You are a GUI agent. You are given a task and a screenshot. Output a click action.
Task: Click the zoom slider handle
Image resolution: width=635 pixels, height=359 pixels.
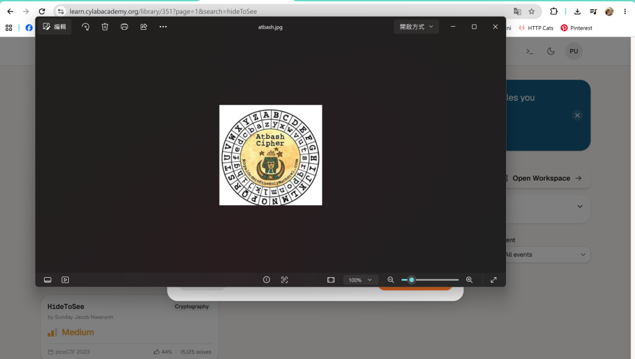click(x=412, y=280)
